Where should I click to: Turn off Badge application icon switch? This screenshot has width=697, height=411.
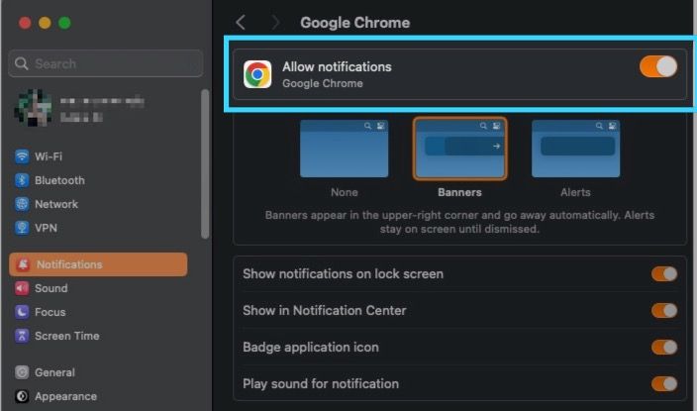coord(664,347)
